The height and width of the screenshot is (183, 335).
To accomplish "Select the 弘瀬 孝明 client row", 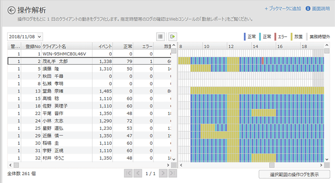I will [89, 84].
